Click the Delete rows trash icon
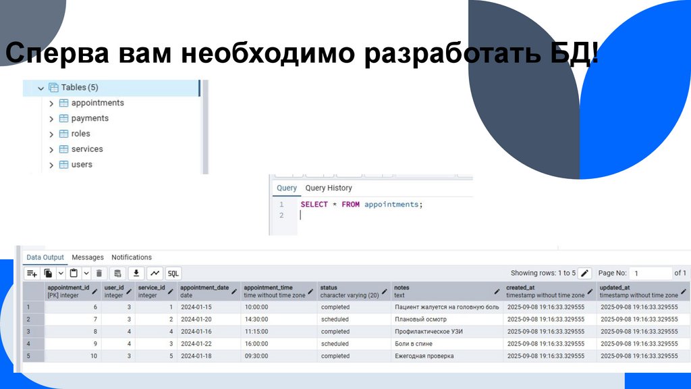691x389 pixels. (x=99, y=274)
